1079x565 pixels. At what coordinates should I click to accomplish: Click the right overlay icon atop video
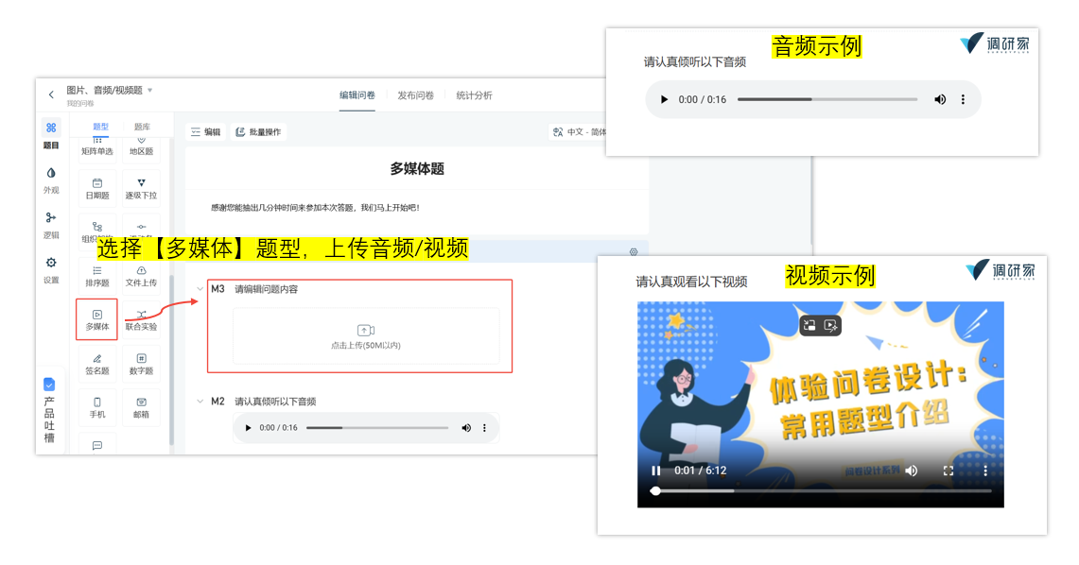coord(830,326)
